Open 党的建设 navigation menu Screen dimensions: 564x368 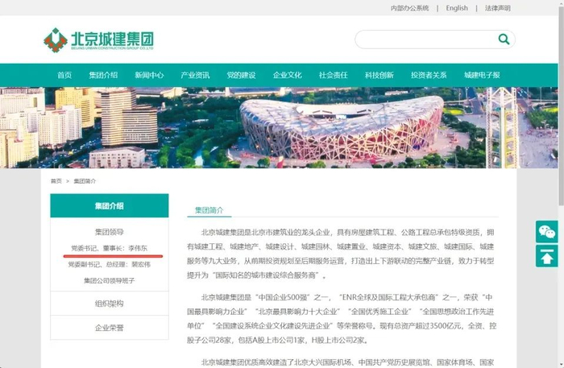[x=241, y=75]
